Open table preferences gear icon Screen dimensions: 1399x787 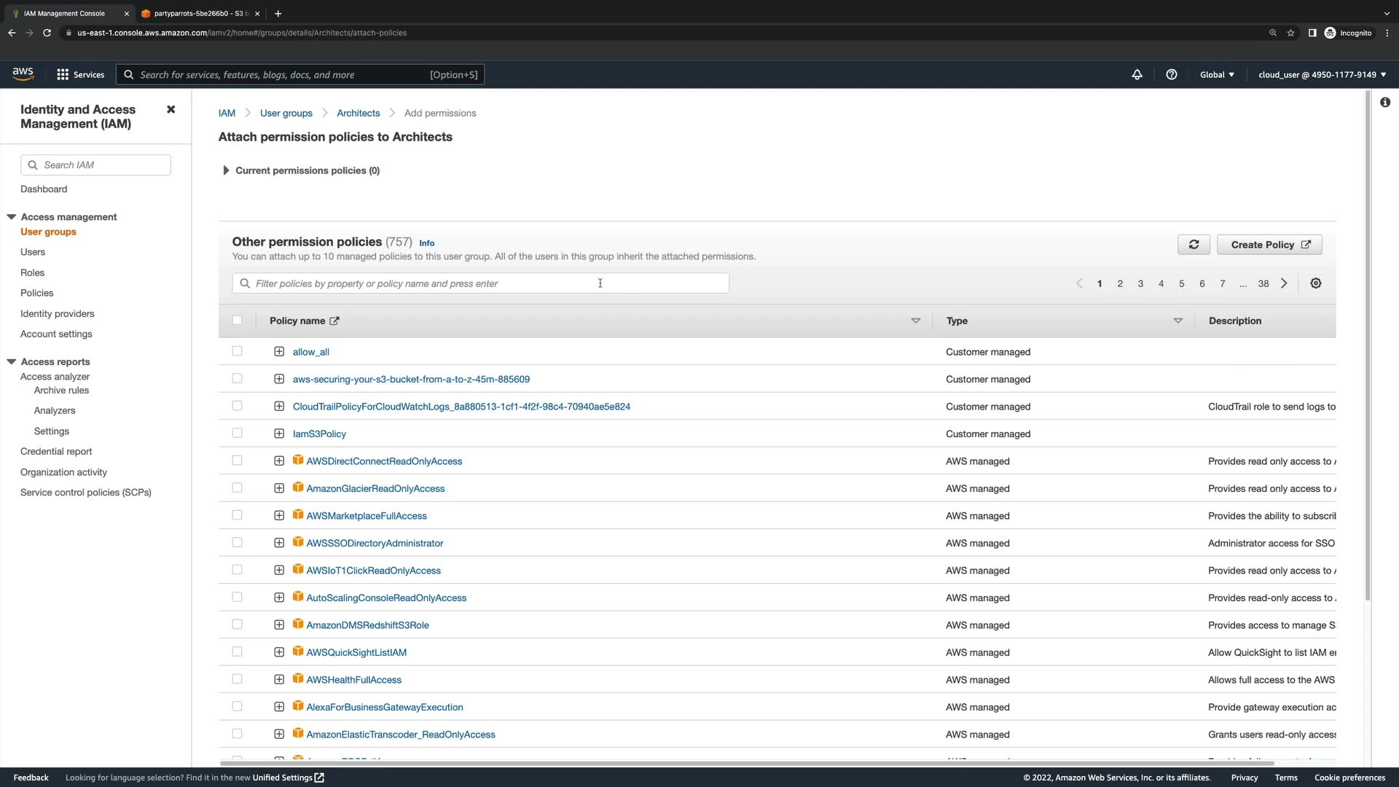[1315, 283]
